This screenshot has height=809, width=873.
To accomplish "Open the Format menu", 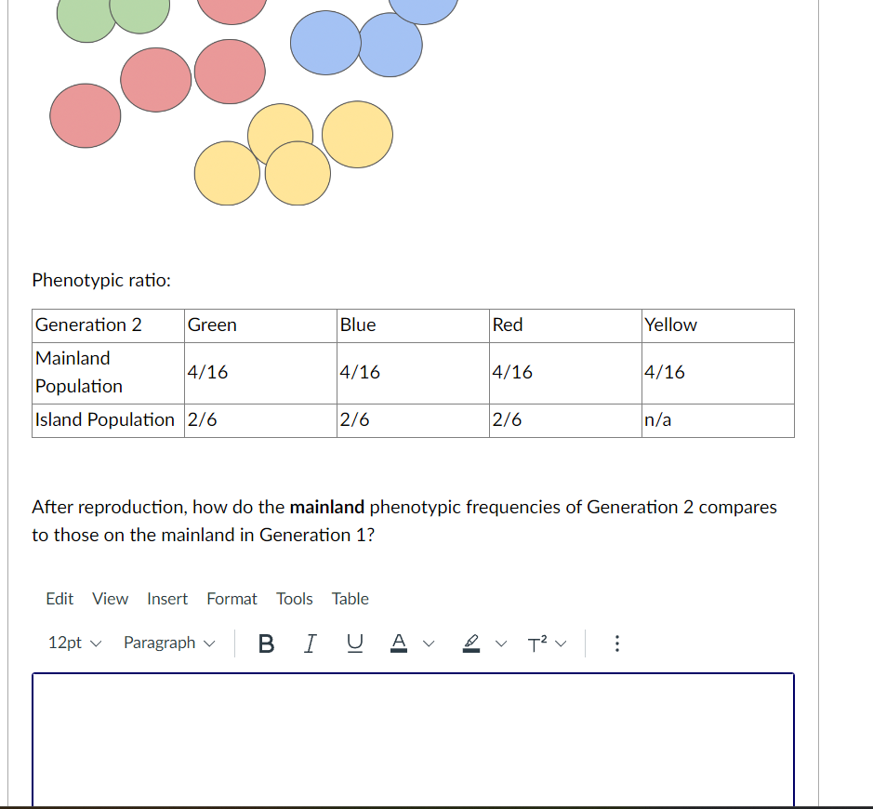I will point(231,599).
